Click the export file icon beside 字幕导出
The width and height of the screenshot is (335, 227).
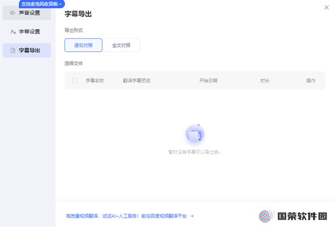(x=13, y=50)
